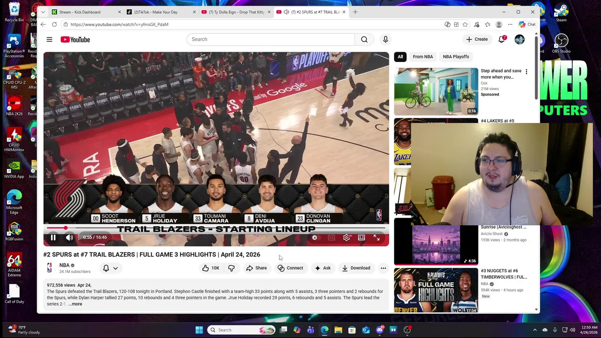Toggle closed captions on the player
The image size is (601, 338).
[x=331, y=238]
